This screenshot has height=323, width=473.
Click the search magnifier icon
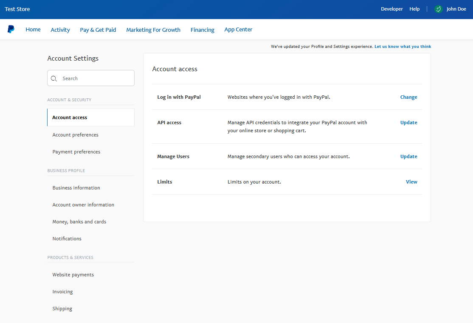click(54, 78)
